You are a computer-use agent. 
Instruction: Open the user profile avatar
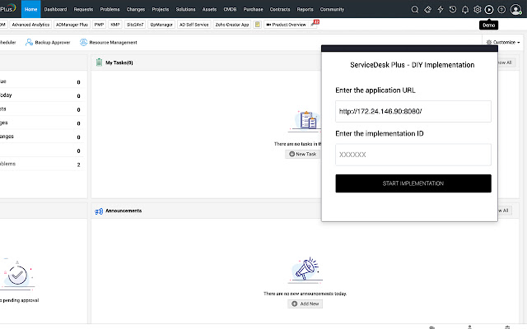515,9
